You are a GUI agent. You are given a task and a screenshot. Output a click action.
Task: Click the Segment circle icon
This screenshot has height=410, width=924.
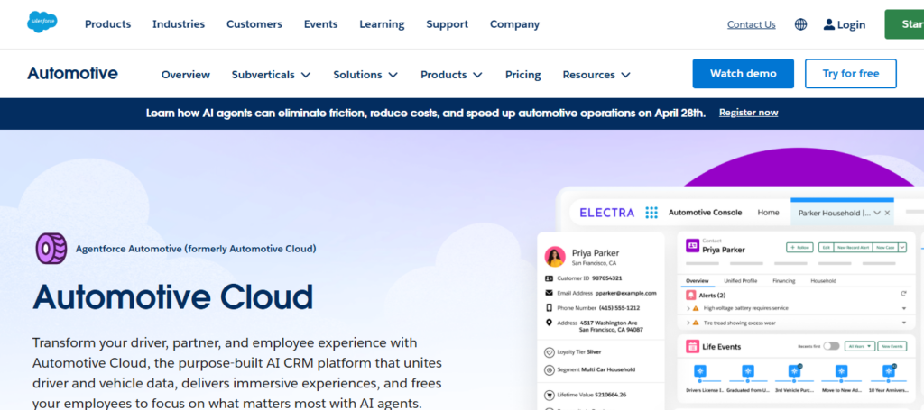tap(550, 370)
